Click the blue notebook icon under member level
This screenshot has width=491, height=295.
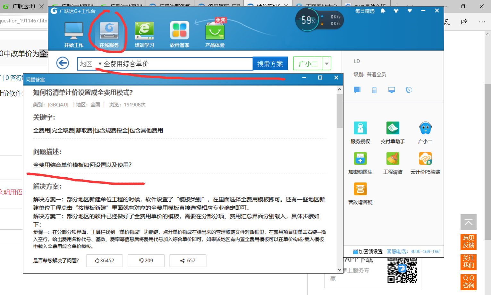coord(357,90)
